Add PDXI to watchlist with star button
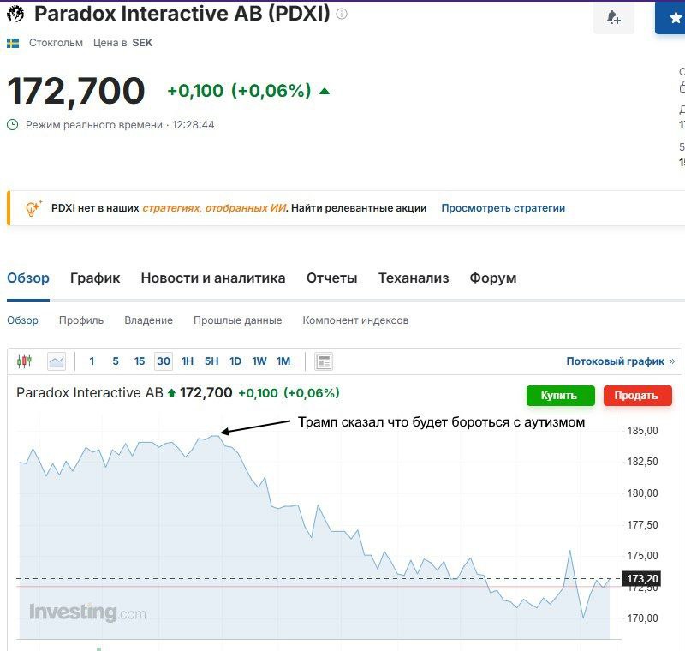 670,17
